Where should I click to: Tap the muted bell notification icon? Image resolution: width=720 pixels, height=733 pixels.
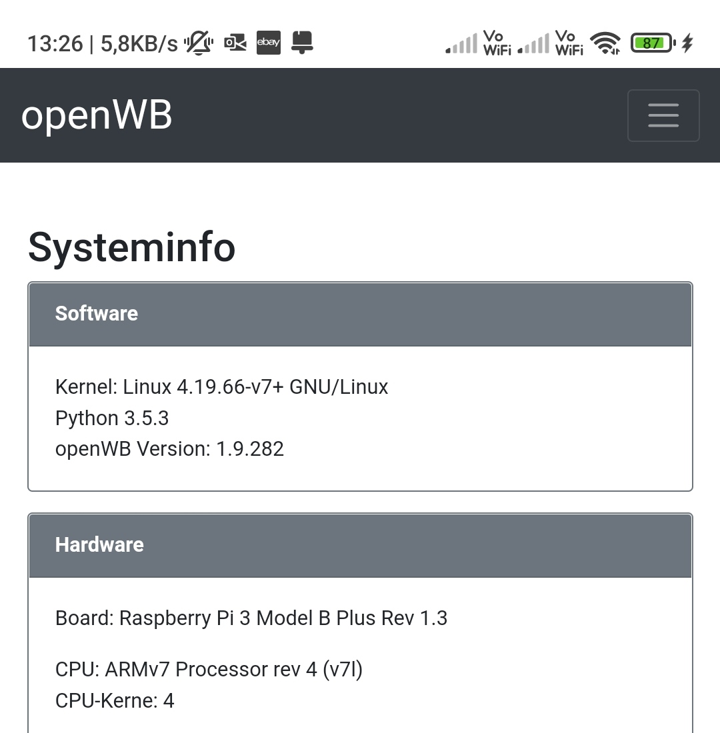pos(199,43)
